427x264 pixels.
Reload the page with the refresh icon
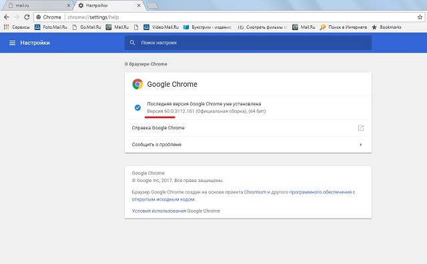(x=27, y=17)
